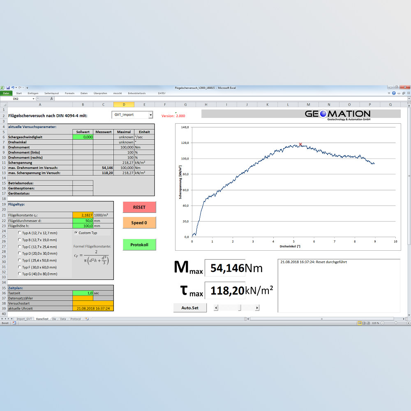Viewport: 411px width, 411px height.
Task: Switch to Page Break Preview in status bar
Action: (368, 323)
